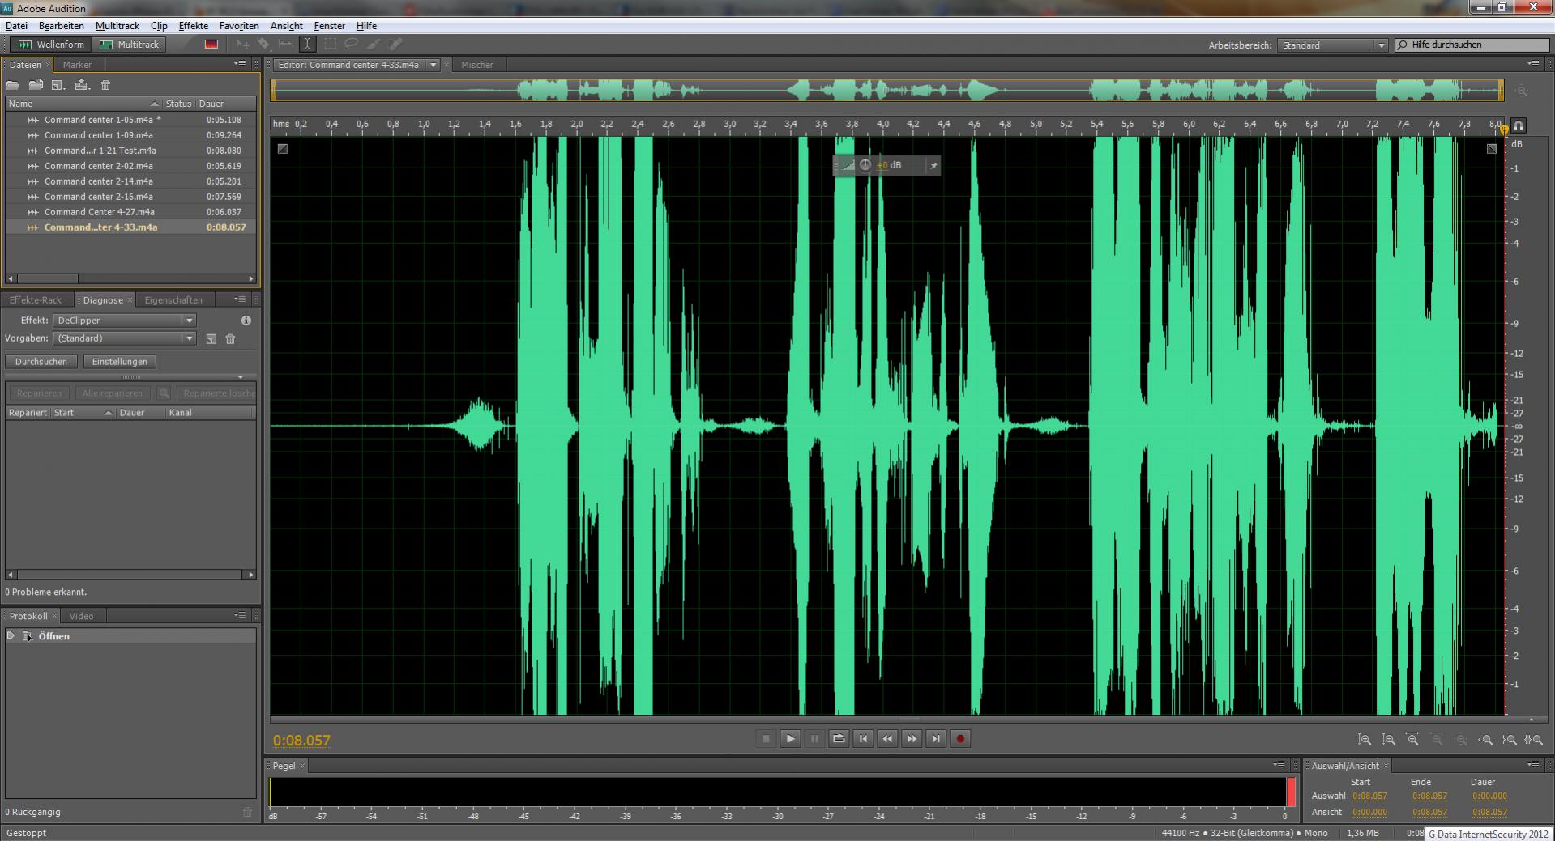This screenshot has width=1555, height=841.
Task: Delete selected file with Dateien trash icon
Action: pos(105,85)
